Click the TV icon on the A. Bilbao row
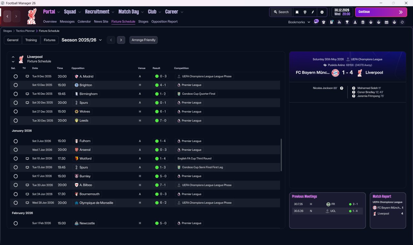 [x=27, y=185]
